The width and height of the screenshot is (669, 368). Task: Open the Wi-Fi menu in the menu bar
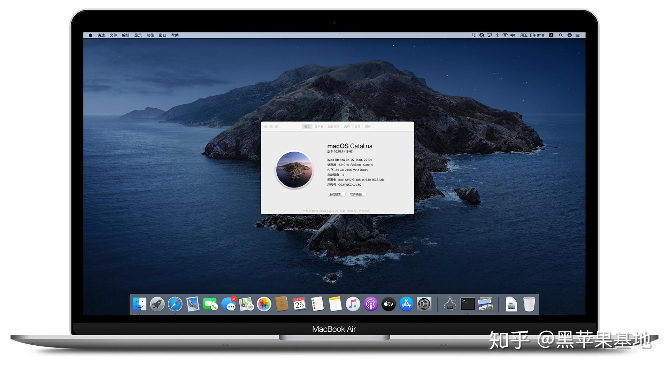tap(505, 35)
